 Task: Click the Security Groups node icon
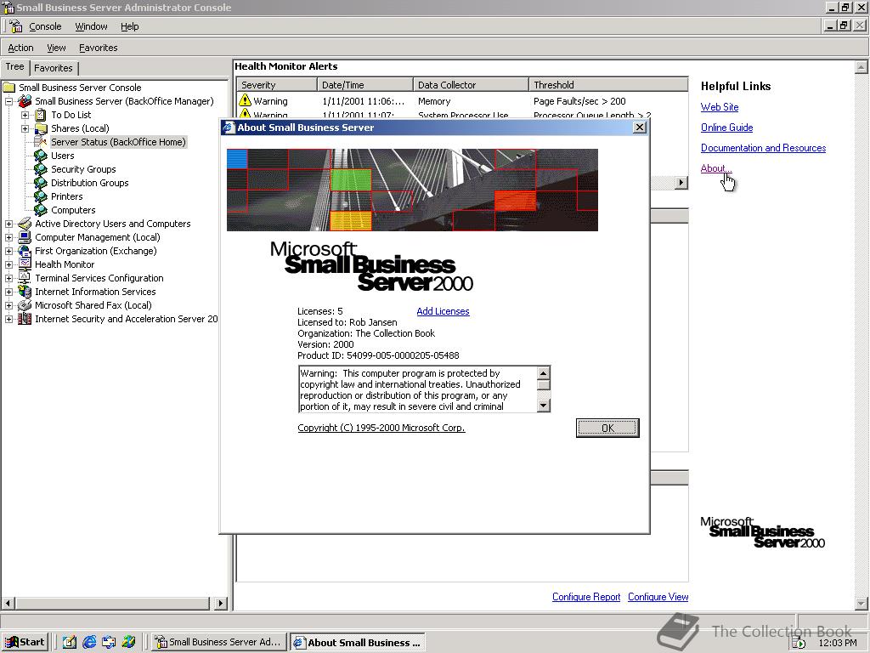41,169
